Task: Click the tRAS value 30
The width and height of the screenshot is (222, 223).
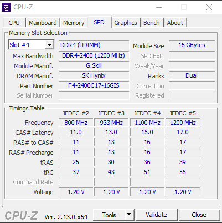Action: pyautogui.click(x=111, y=162)
